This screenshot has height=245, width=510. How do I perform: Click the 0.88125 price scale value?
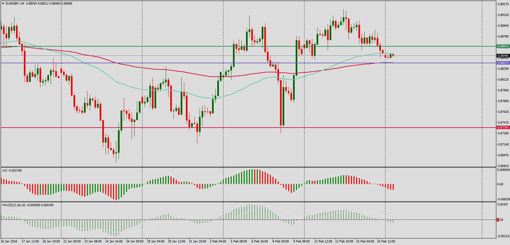[502, 80]
